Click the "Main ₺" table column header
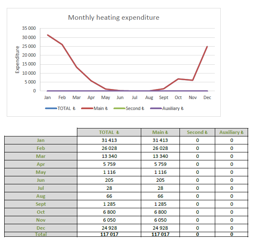 (x=160, y=132)
